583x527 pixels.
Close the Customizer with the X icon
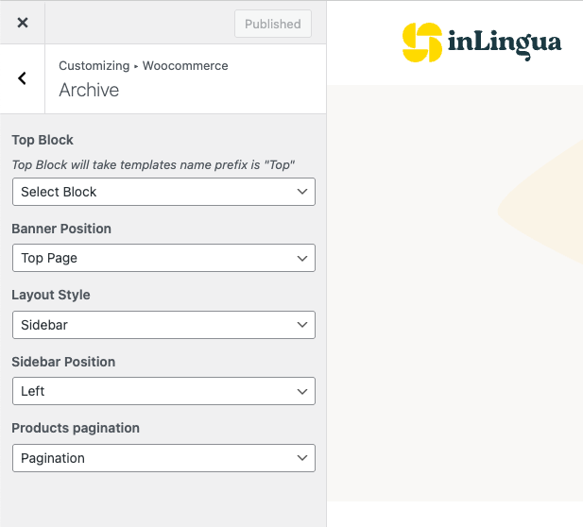23,24
